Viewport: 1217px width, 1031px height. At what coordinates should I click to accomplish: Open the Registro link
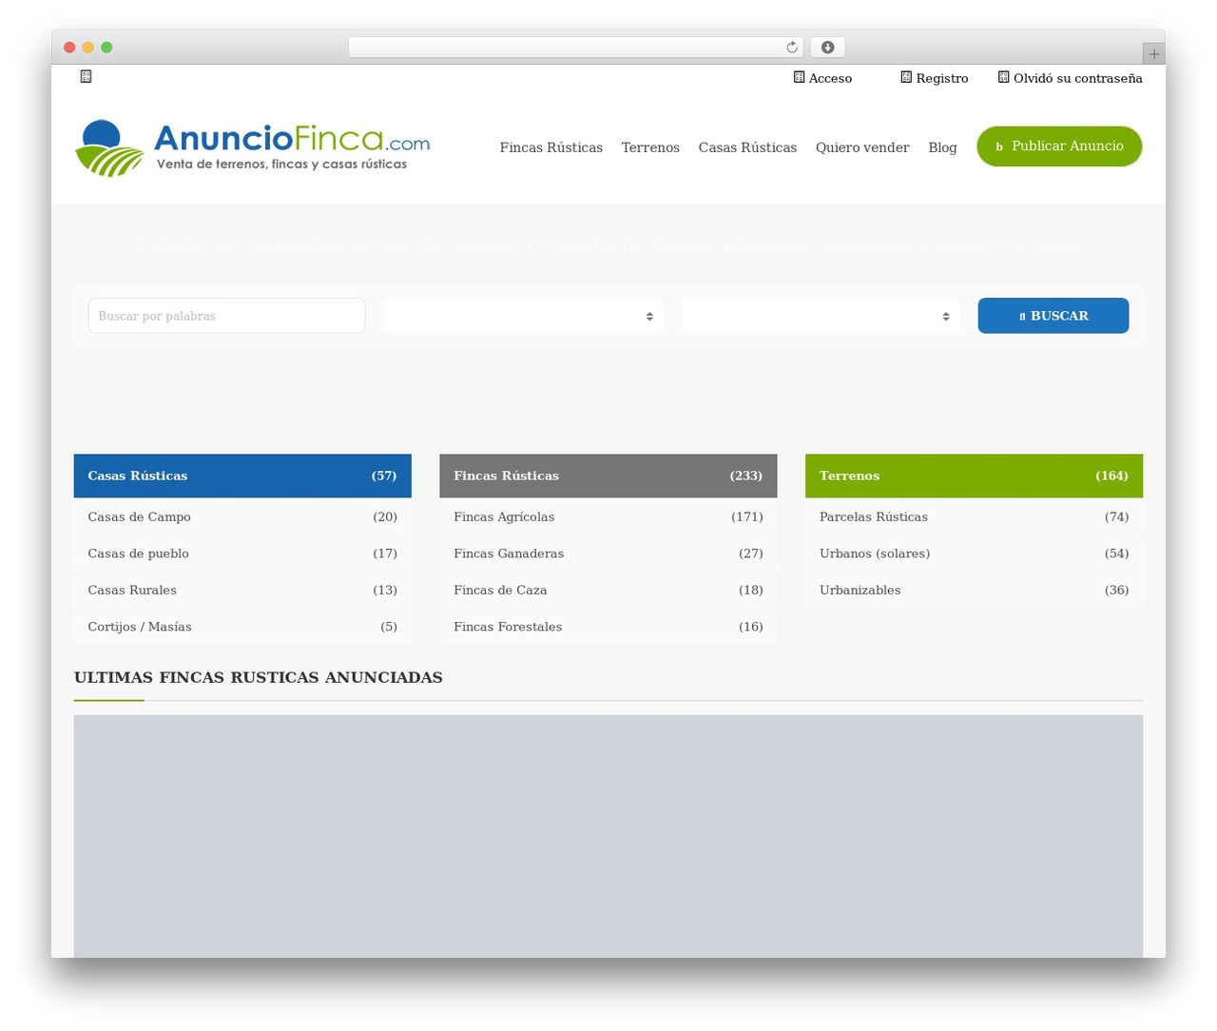tap(942, 78)
